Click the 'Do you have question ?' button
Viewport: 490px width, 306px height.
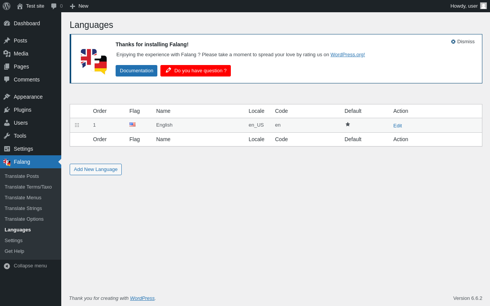(196, 71)
